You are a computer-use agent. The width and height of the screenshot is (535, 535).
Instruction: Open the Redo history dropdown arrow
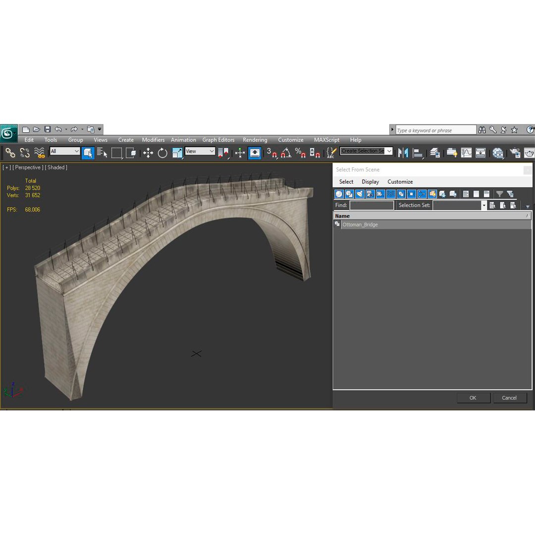point(82,129)
